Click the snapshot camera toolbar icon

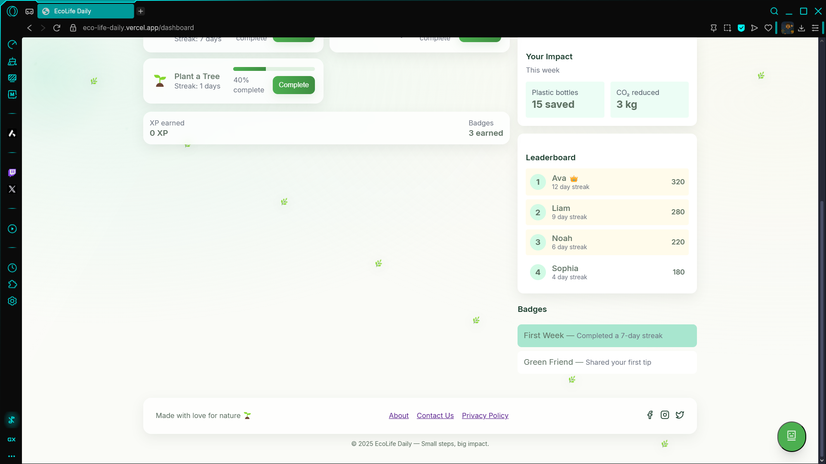(727, 28)
